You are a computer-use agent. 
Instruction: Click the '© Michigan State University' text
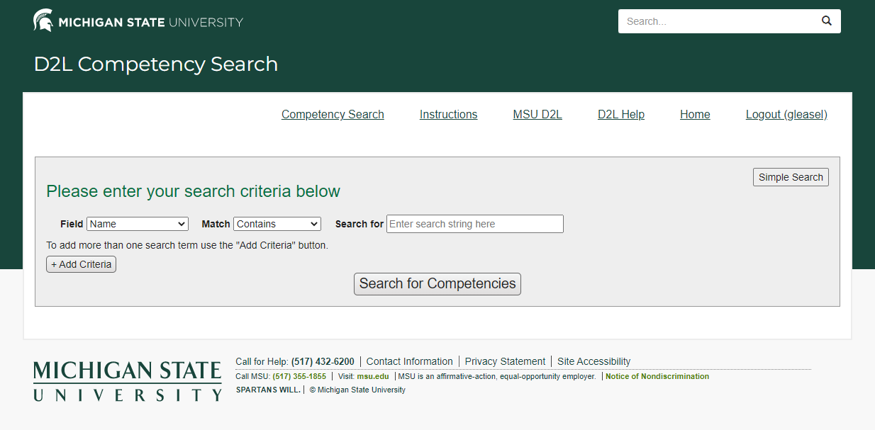tap(357, 390)
